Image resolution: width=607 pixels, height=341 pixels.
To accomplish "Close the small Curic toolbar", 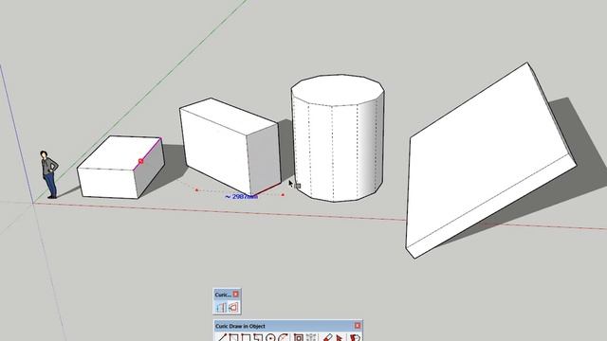I will (236, 295).
